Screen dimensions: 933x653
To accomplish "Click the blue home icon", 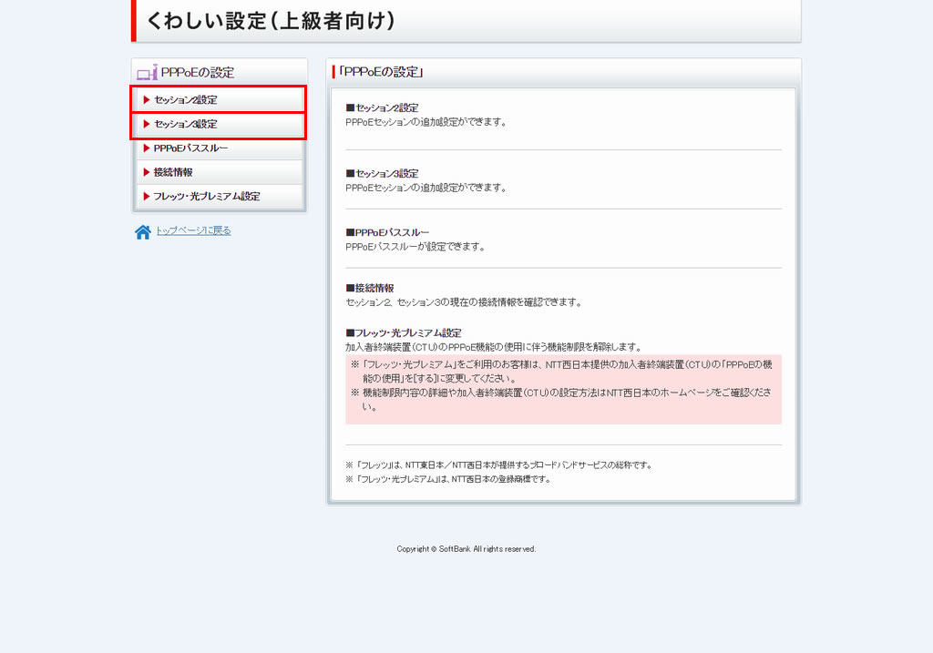I will click(143, 232).
